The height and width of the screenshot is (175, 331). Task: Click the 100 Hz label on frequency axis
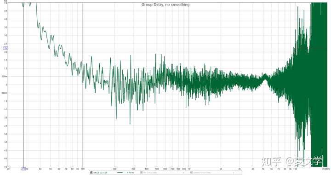point(83,169)
